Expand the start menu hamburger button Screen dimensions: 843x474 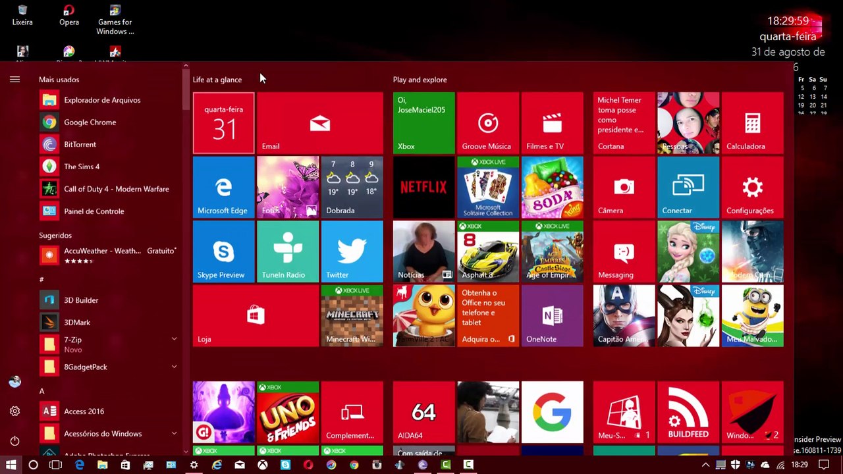[14, 80]
